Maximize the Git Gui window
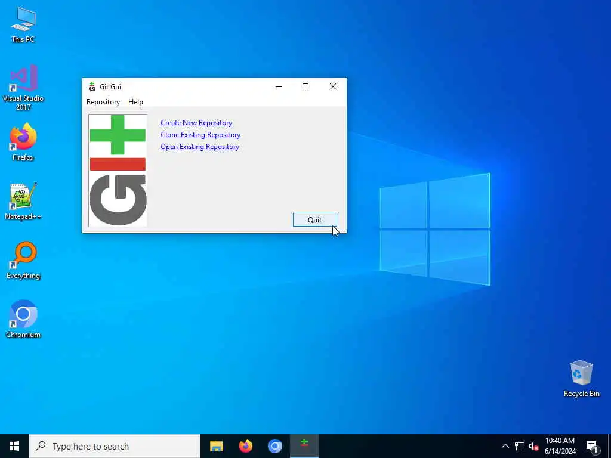This screenshot has height=458, width=611. click(305, 86)
